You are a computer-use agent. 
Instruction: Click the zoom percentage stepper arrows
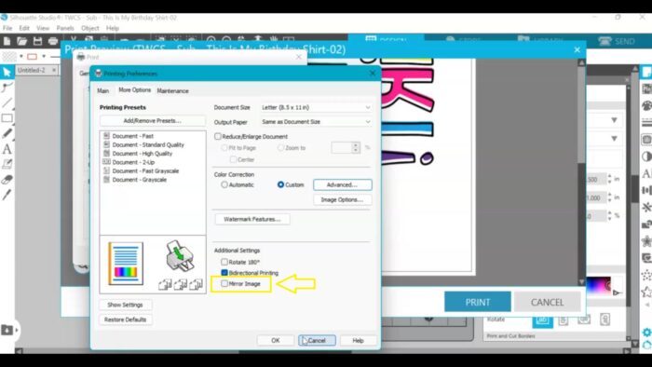click(x=356, y=147)
